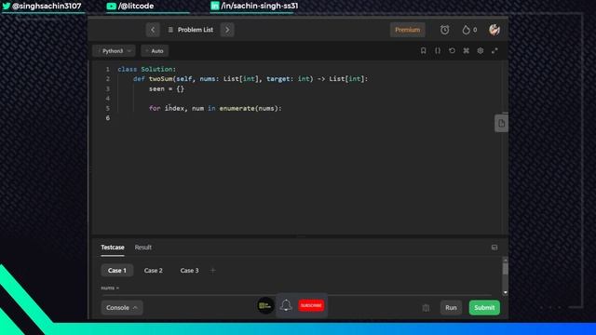Expand editor to fullscreen
Image resolution: width=596 pixels, height=335 pixels.
point(494,50)
